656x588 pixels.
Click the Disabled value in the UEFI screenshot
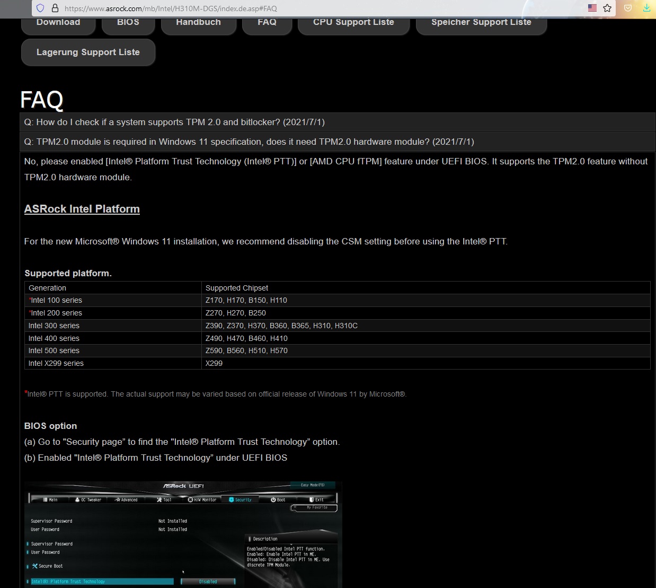tap(208, 582)
